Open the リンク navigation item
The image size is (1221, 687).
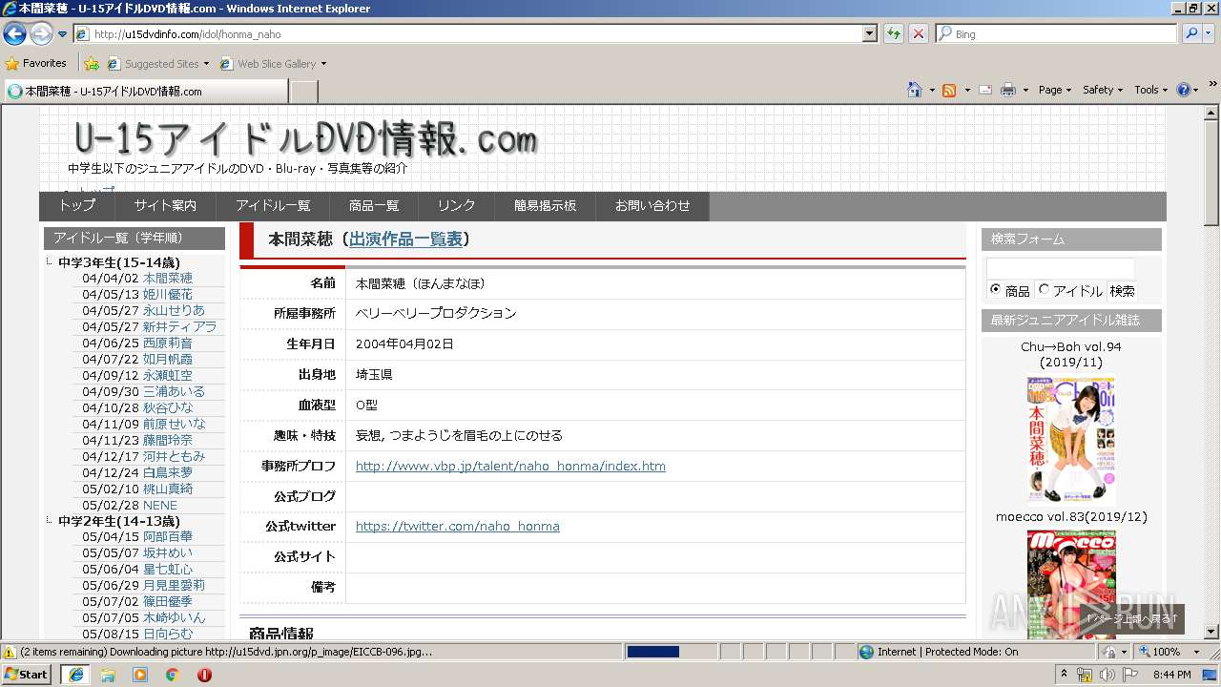pos(457,206)
